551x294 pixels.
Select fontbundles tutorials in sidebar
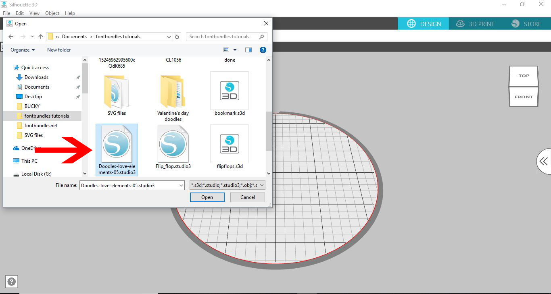43,116
